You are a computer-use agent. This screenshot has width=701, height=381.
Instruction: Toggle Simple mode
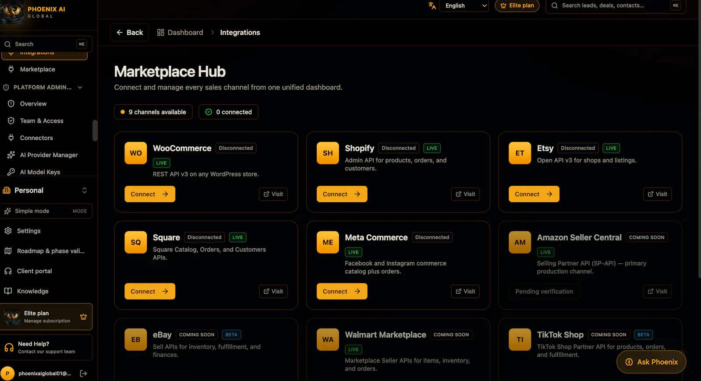coord(46,211)
